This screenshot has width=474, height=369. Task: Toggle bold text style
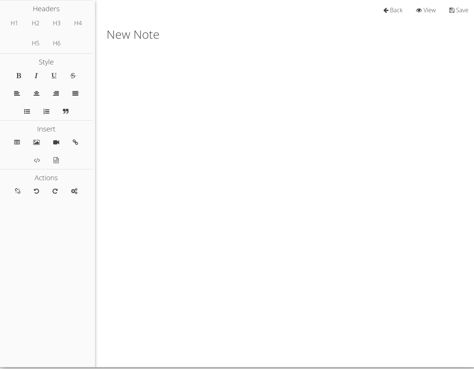pos(19,76)
